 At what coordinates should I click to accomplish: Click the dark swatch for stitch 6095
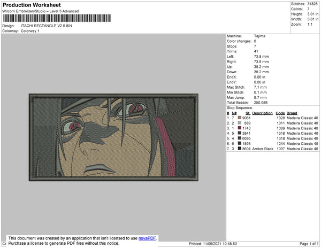(x=240, y=138)
